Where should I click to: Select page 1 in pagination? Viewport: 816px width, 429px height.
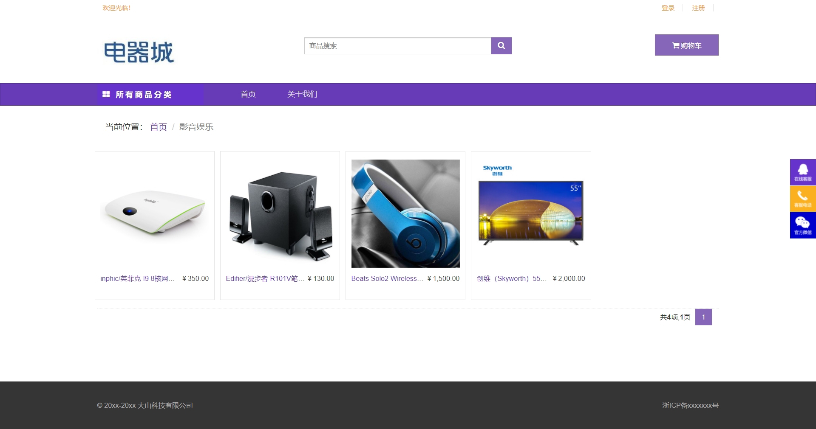[x=703, y=317]
